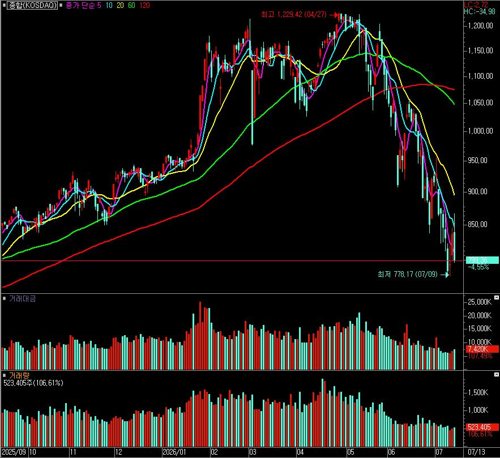Click the 05 month date axis label
The image size is (500, 458).
[x=351, y=452]
